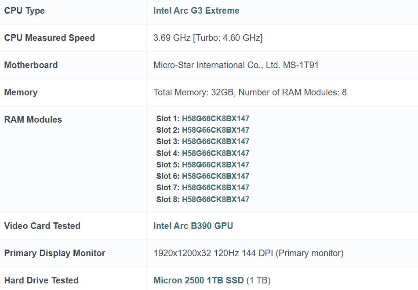
Task: Click the RAM Modules row label
Action: coord(33,120)
